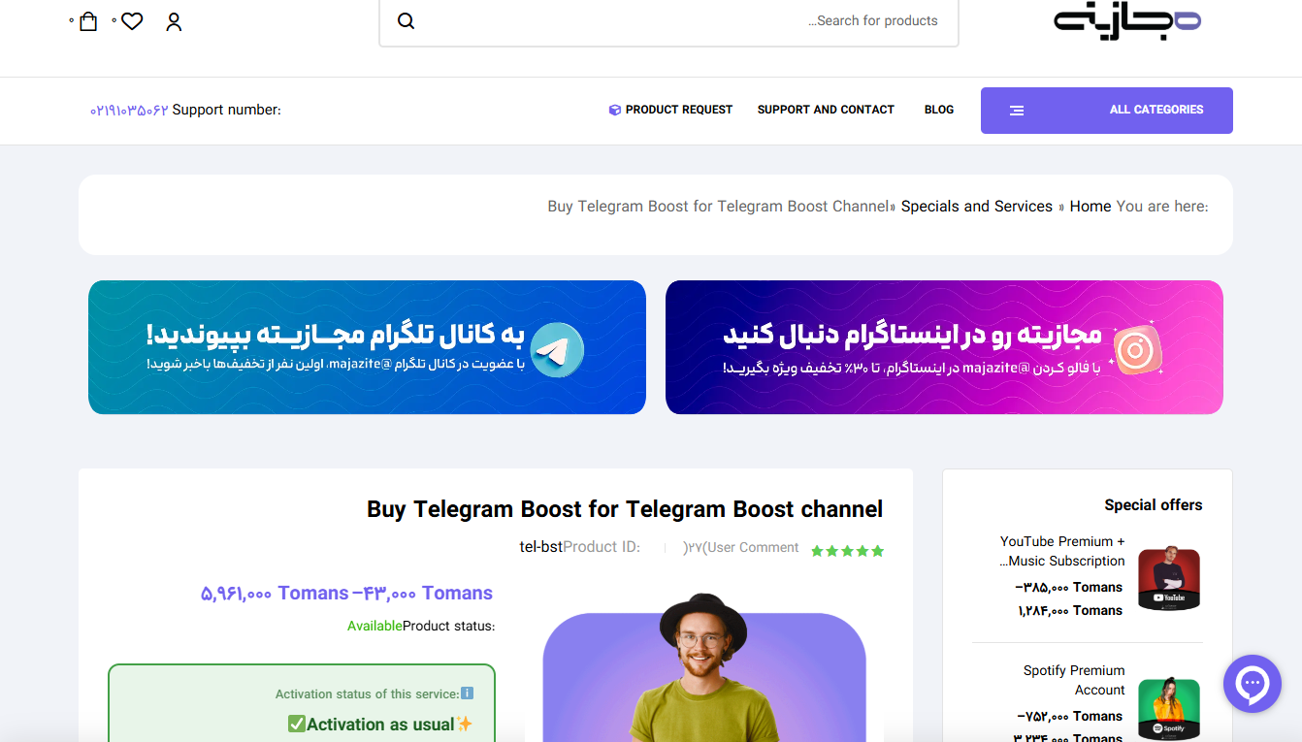The image size is (1302, 742).
Task: Click the Majazite site logo
Action: point(1127,21)
